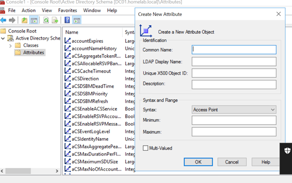Focus the Common Name input field
The height and width of the screenshot is (183, 292).
coord(234,49)
